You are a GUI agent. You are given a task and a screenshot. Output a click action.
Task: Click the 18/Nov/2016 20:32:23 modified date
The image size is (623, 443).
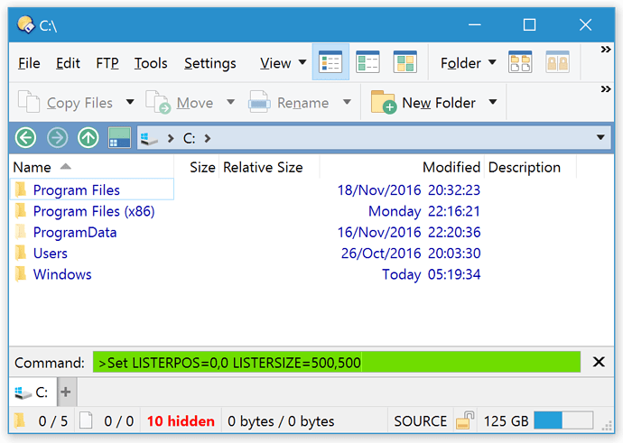[x=409, y=190]
